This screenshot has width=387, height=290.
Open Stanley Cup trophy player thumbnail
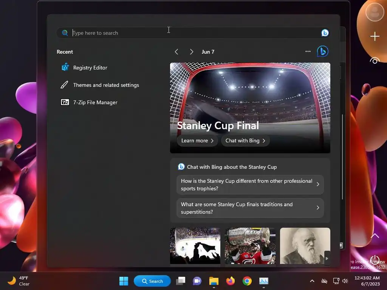(250, 246)
